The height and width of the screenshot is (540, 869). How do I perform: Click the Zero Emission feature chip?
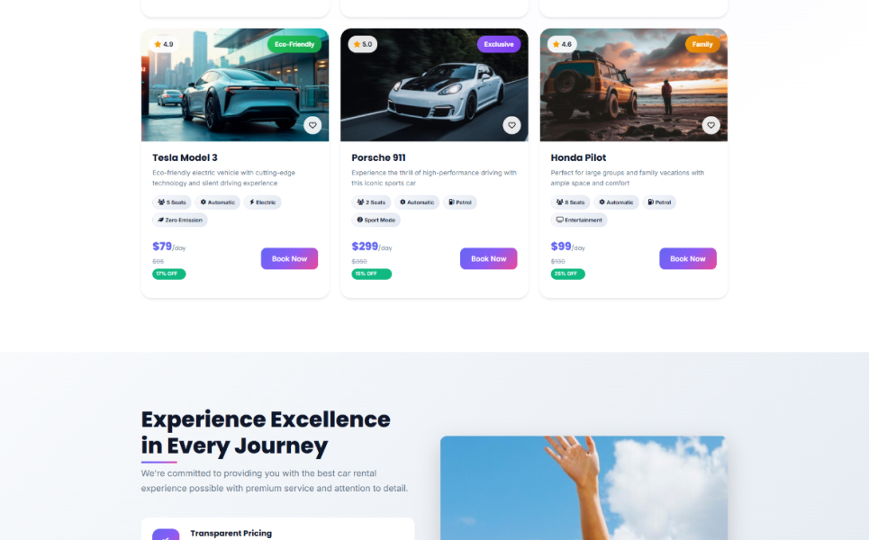[179, 220]
